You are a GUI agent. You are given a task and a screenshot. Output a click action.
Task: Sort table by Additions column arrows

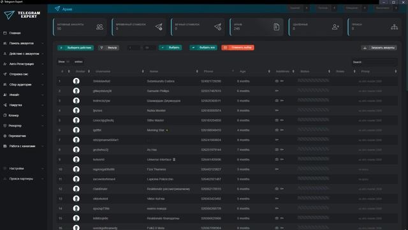[293, 72]
